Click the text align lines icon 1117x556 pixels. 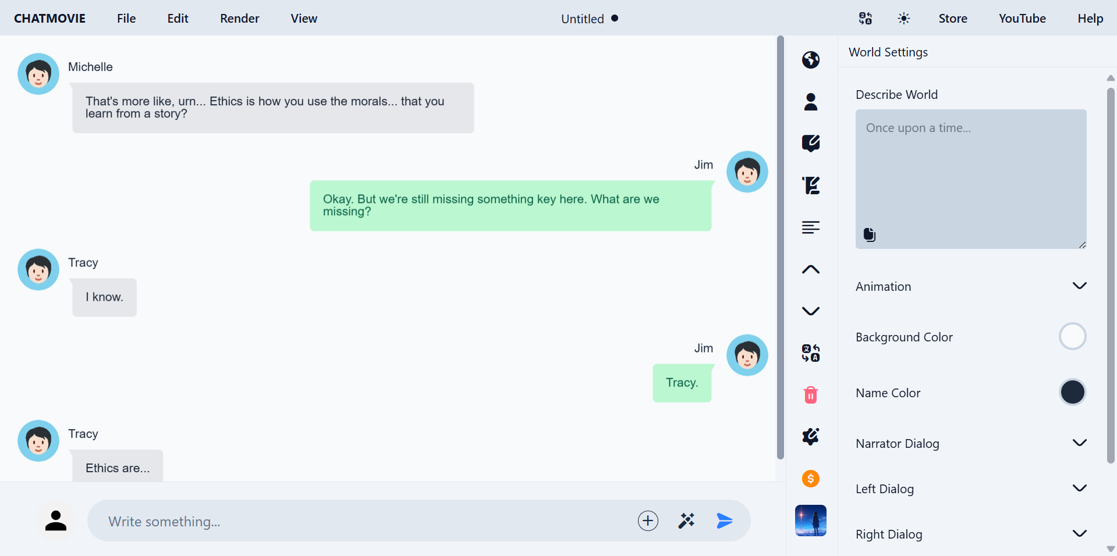tap(810, 227)
